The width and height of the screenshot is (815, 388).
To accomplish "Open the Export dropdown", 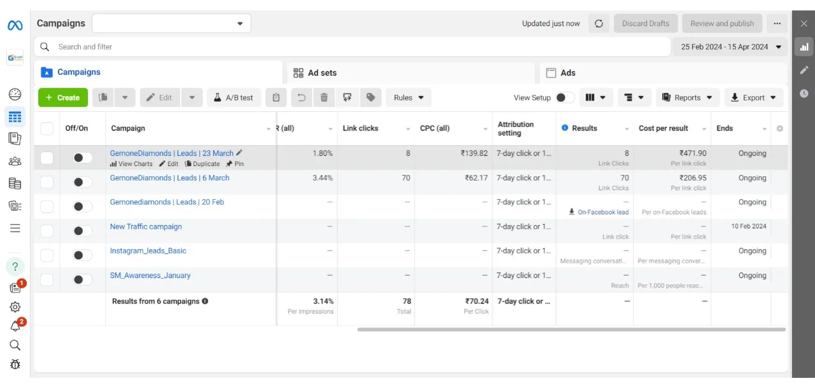I will click(x=754, y=97).
